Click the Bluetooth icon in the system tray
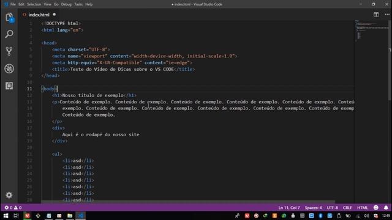Viewport: 392px width, 220px height. (320, 216)
